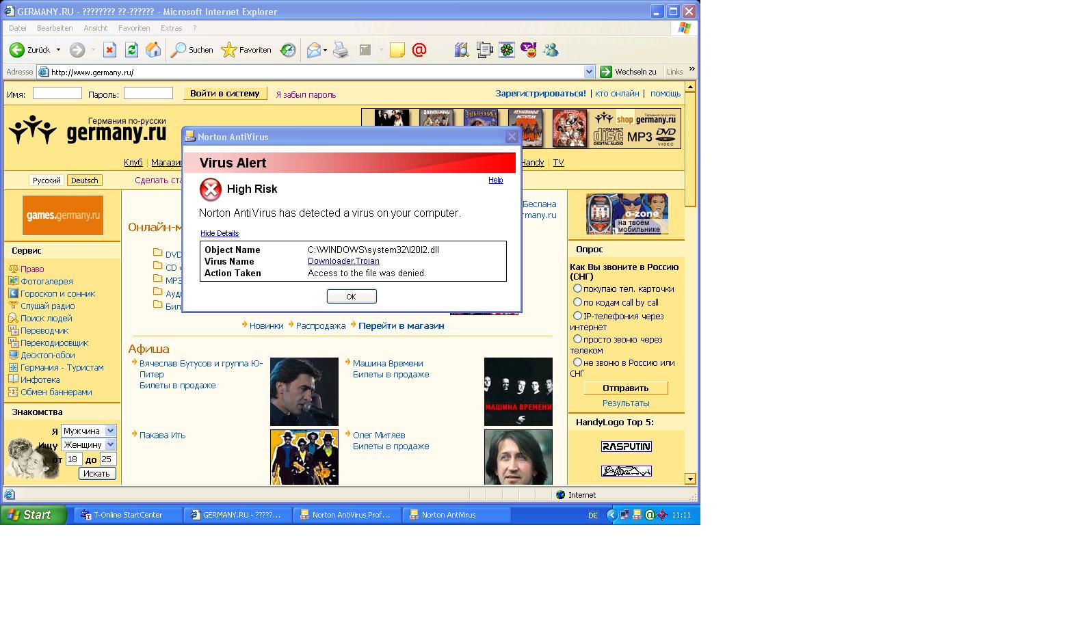Expand the address bar URL dropdown
Viewport: 1067px width, 629px height.
coord(590,72)
